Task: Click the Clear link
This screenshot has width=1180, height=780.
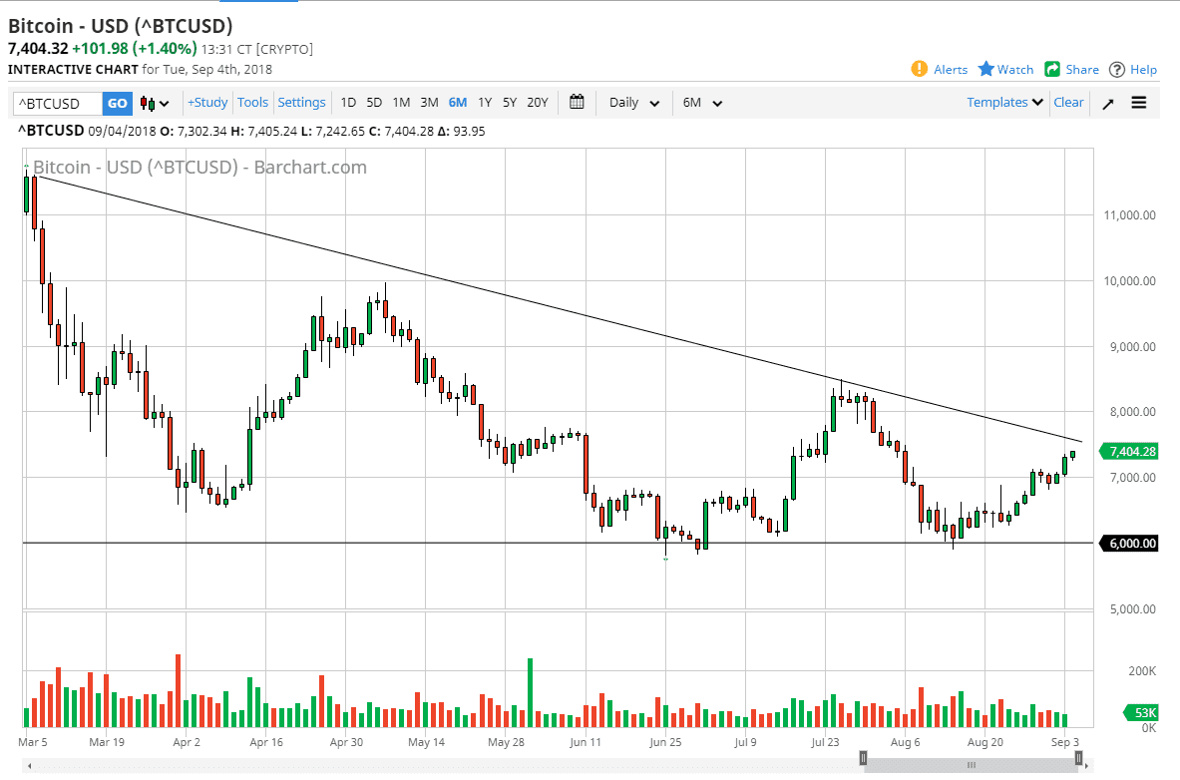Action: coord(1068,102)
